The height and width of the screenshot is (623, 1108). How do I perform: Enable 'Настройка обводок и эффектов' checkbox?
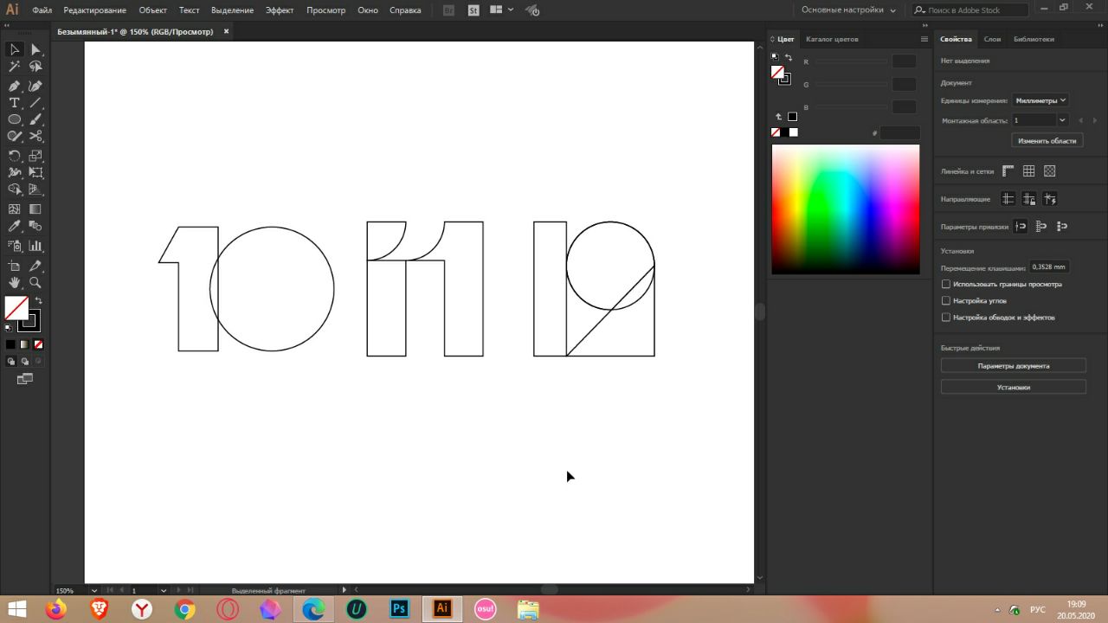946,318
